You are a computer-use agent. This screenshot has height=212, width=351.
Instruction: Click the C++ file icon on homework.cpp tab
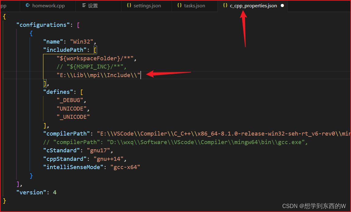(x=28, y=5)
